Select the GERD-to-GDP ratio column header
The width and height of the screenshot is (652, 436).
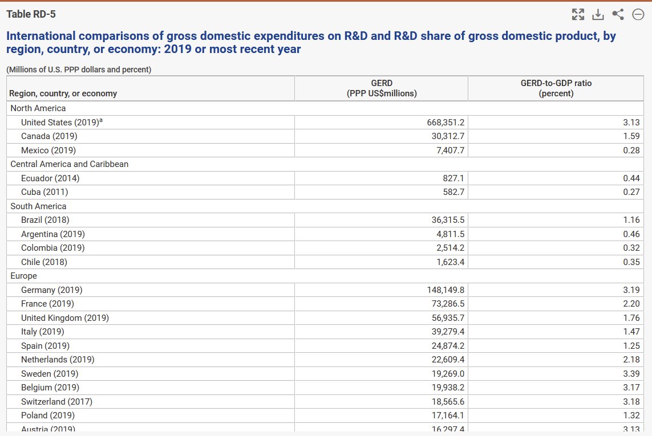coord(556,88)
